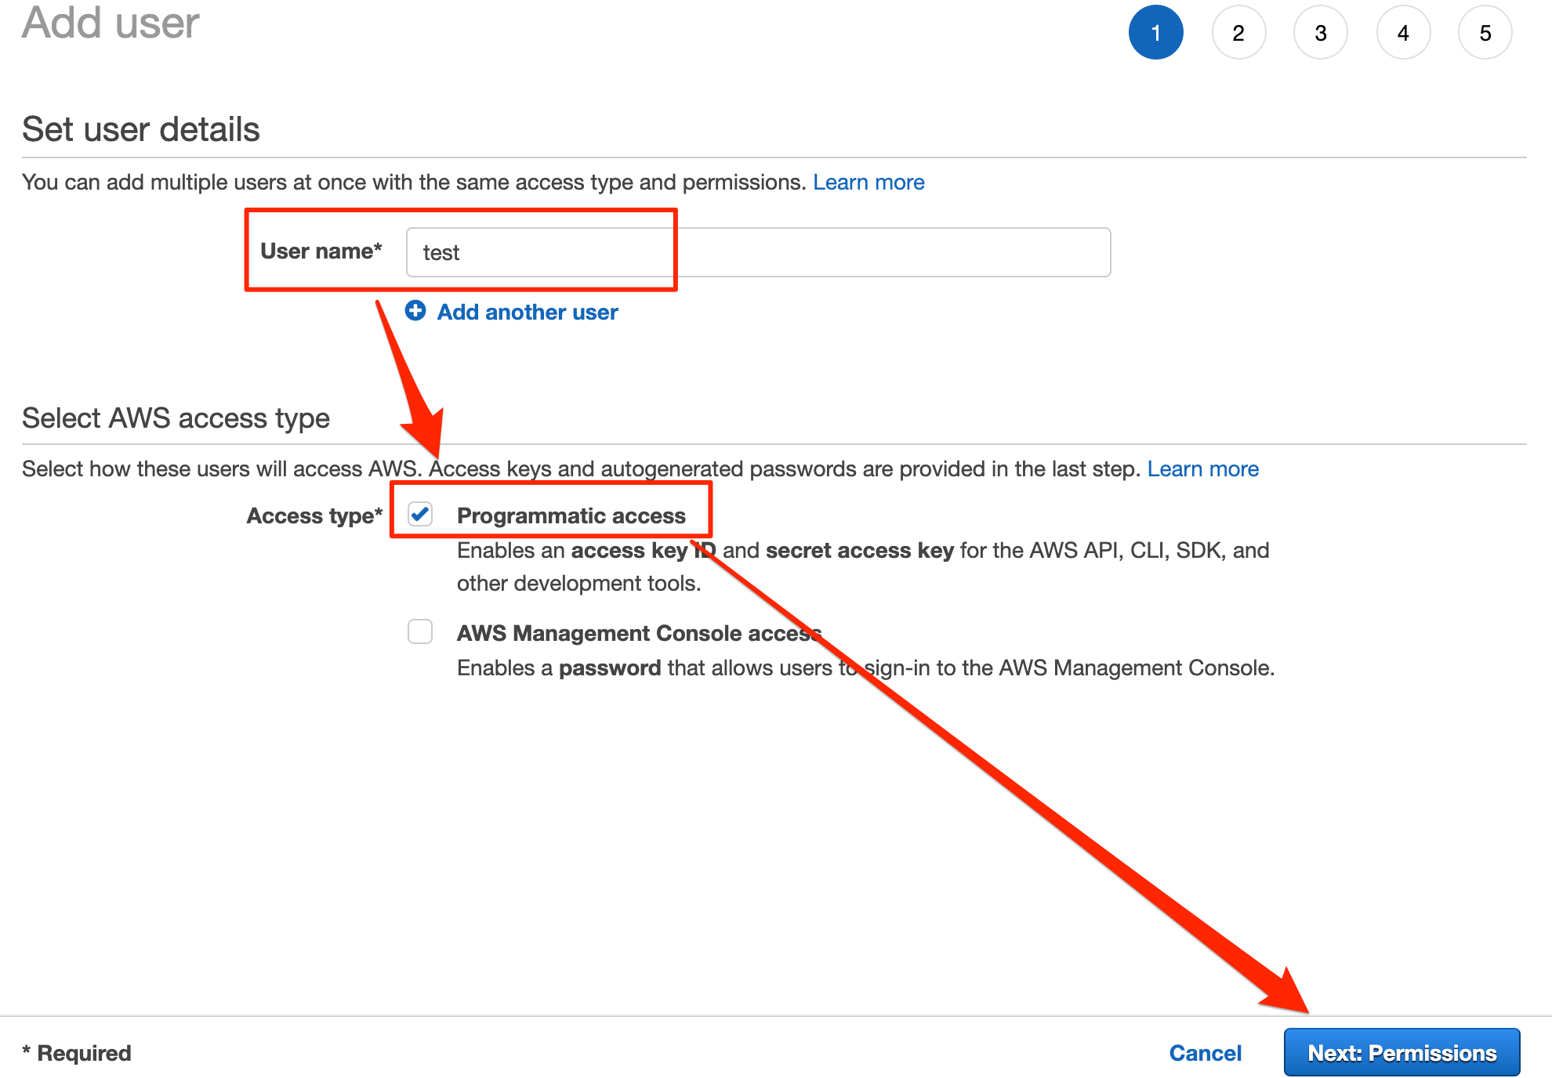Cancel the add user wizard
The image size is (1552, 1078).
click(x=1205, y=1053)
